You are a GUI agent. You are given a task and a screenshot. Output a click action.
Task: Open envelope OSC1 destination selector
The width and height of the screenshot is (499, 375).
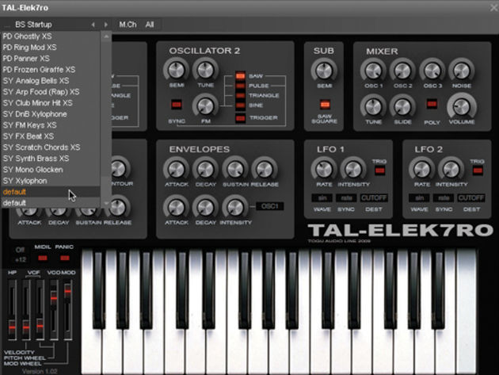[270, 206]
